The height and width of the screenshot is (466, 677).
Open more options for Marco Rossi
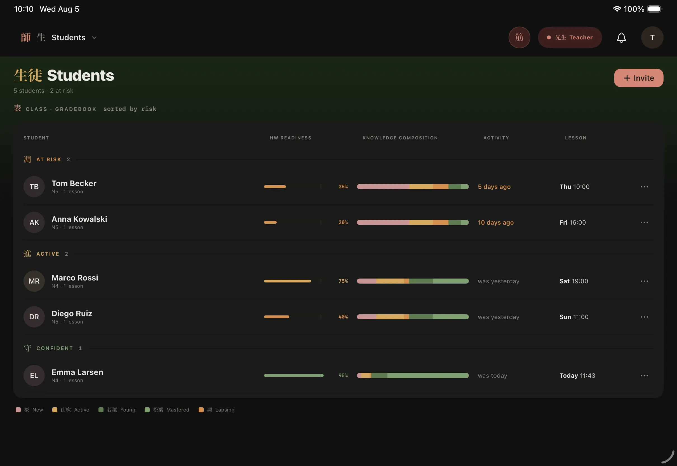point(644,281)
